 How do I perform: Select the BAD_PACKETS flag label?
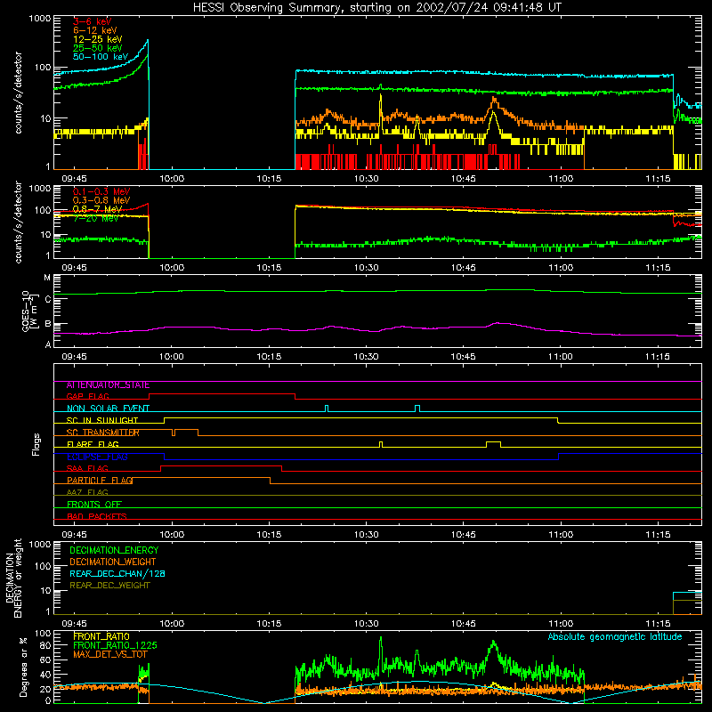click(x=97, y=517)
